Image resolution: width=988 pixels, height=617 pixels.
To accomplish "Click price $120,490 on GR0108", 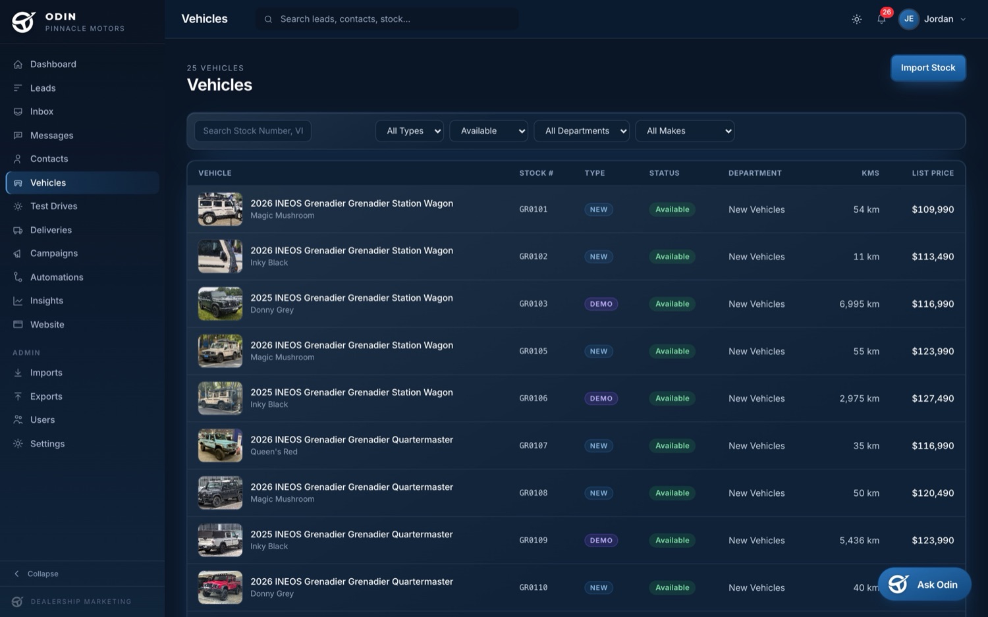I will pyautogui.click(x=933, y=493).
